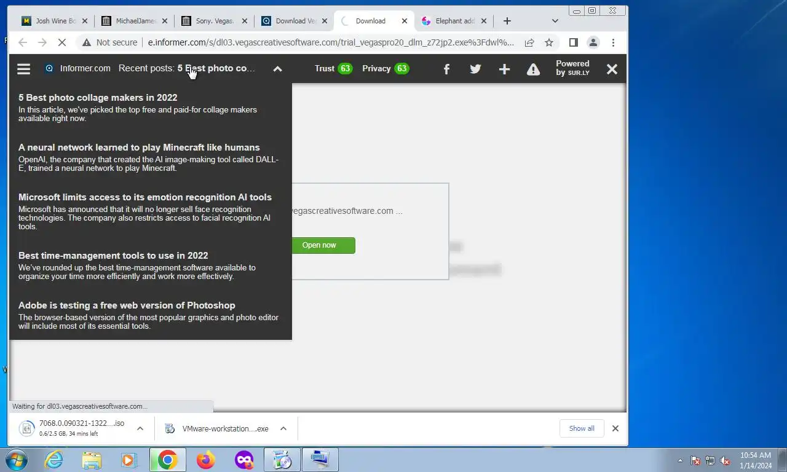Close the downloads bar

(615, 428)
